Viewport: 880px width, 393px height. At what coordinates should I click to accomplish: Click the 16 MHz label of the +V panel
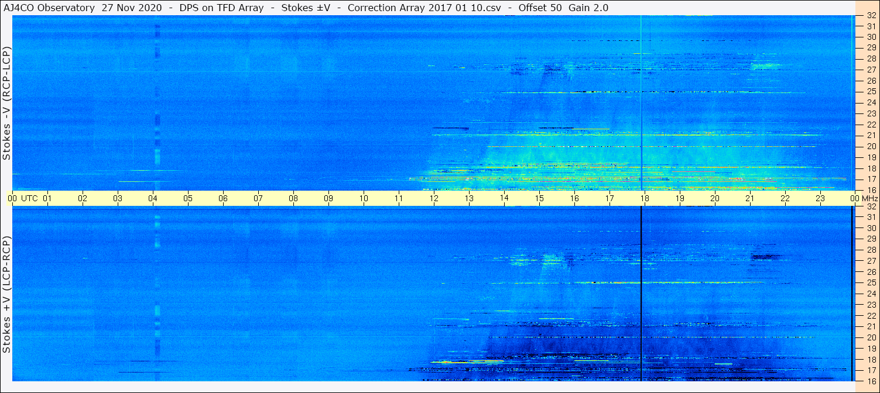[871, 381]
